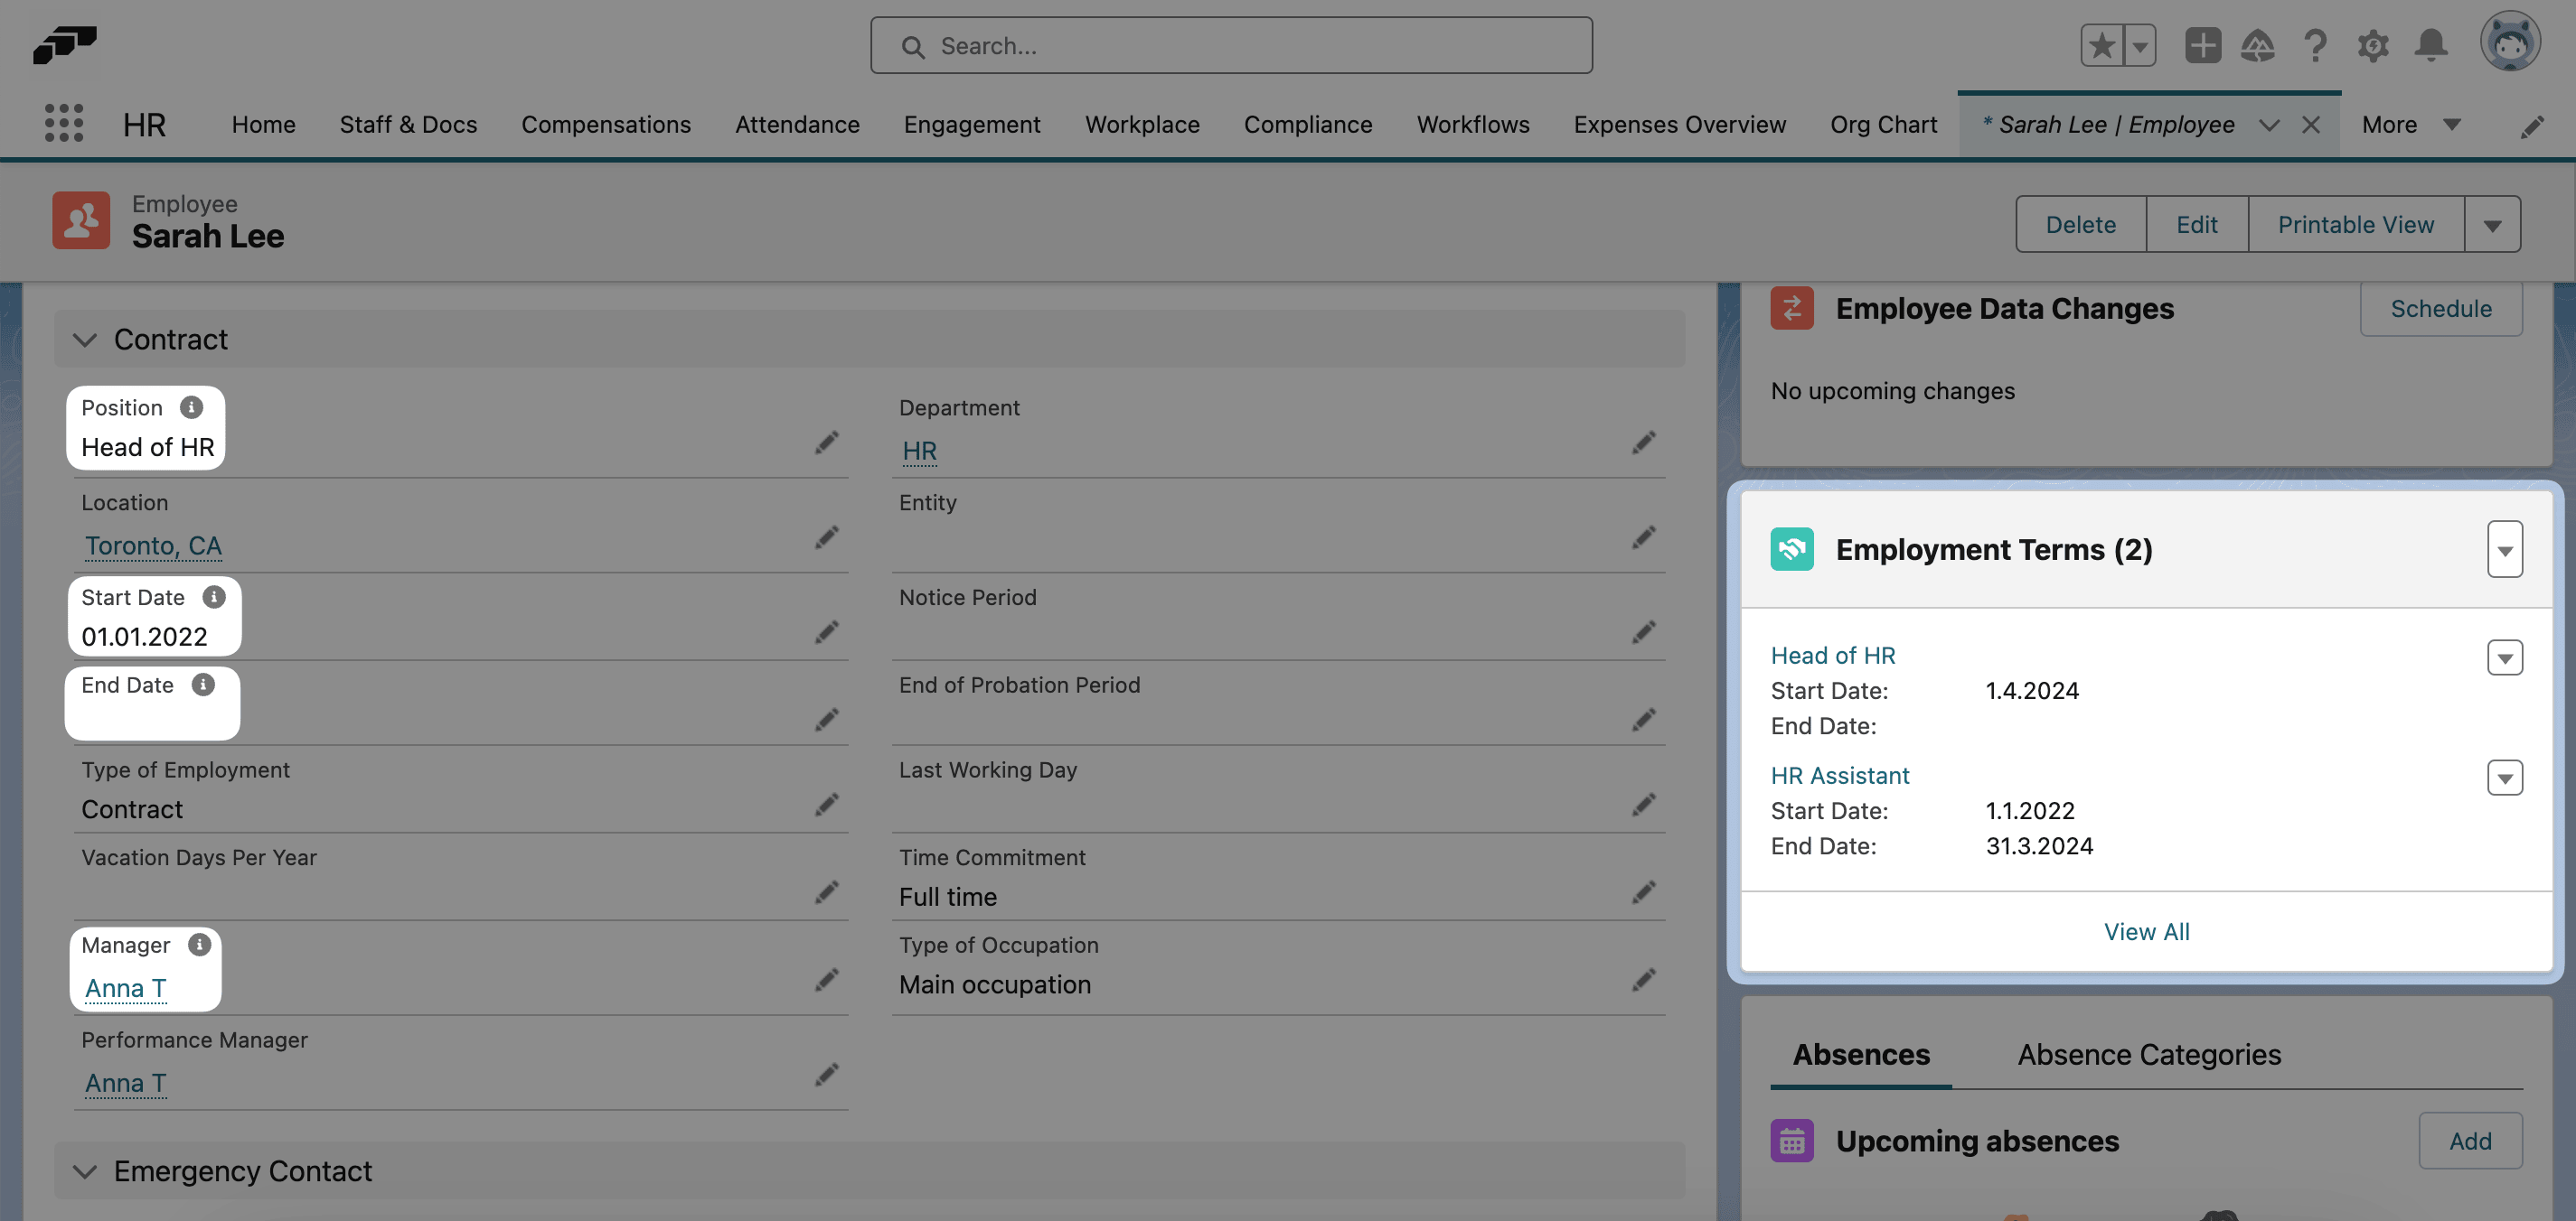
Task: Open Sarah Lee tab dropdown chevron
Action: (2269, 125)
